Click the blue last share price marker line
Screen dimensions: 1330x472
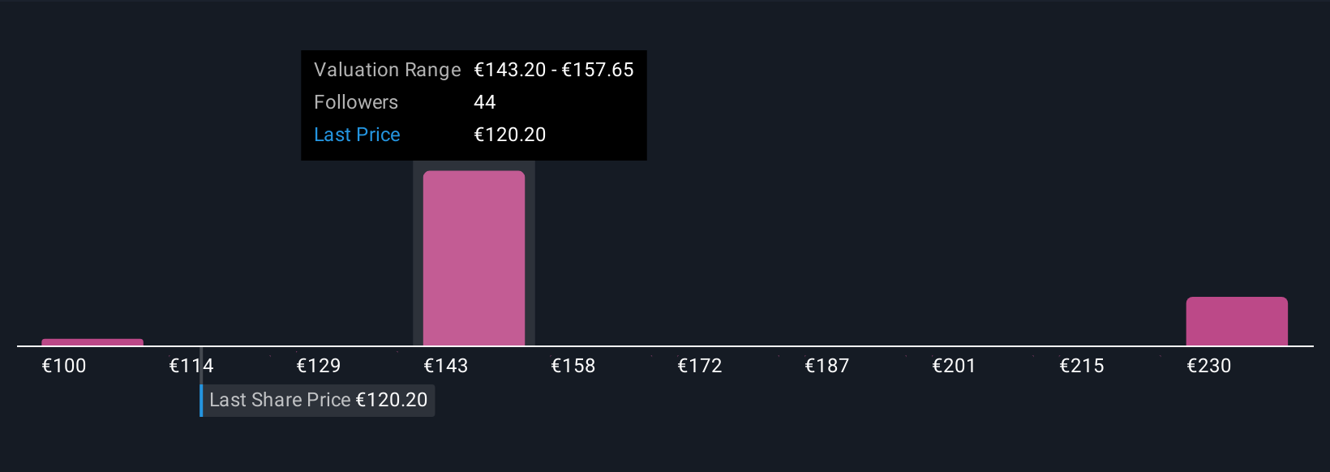click(x=201, y=400)
